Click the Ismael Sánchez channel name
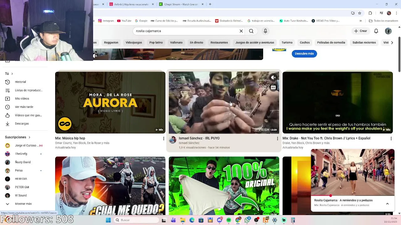The width and height of the screenshot is (401, 225). click(189, 143)
